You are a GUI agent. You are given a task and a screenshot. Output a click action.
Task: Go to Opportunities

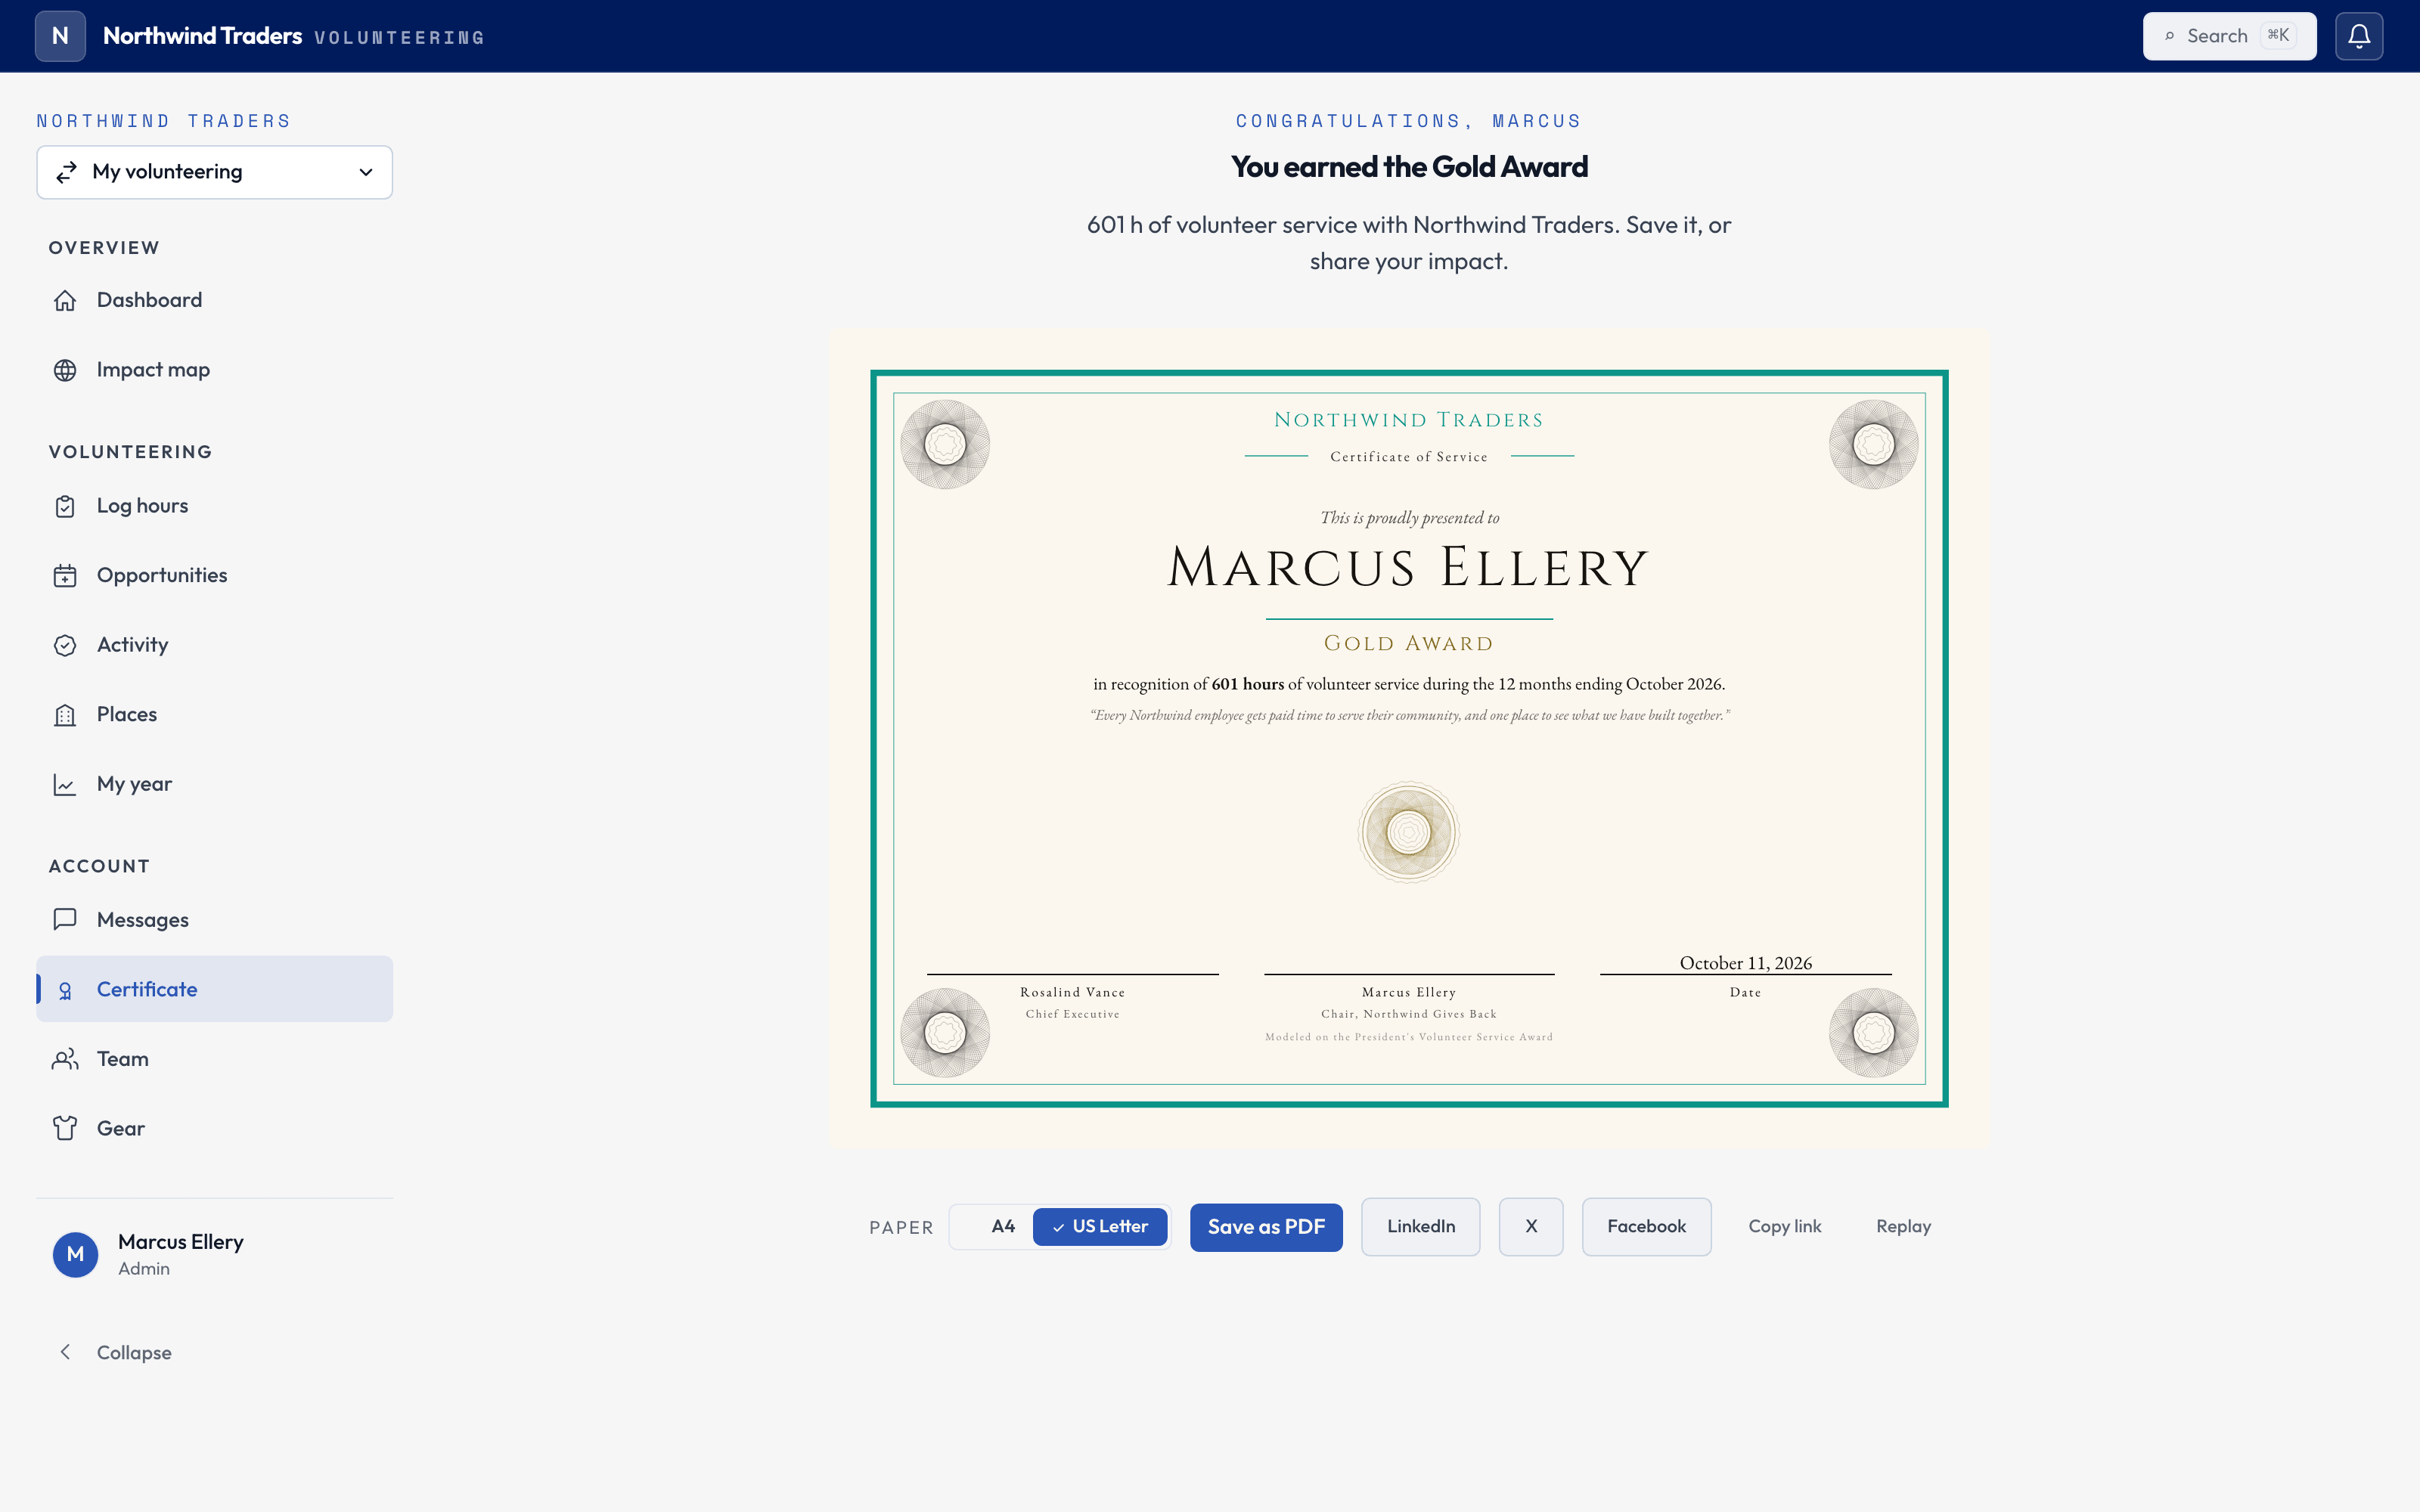click(x=214, y=576)
